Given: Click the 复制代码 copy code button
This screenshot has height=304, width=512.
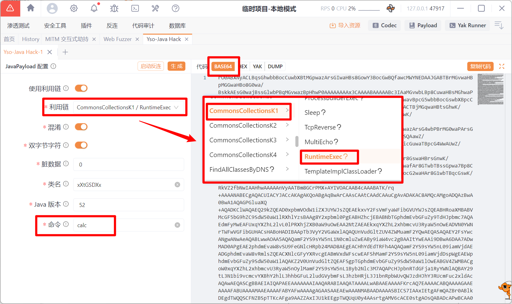Looking at the screenshot, I should pos(480,66).
